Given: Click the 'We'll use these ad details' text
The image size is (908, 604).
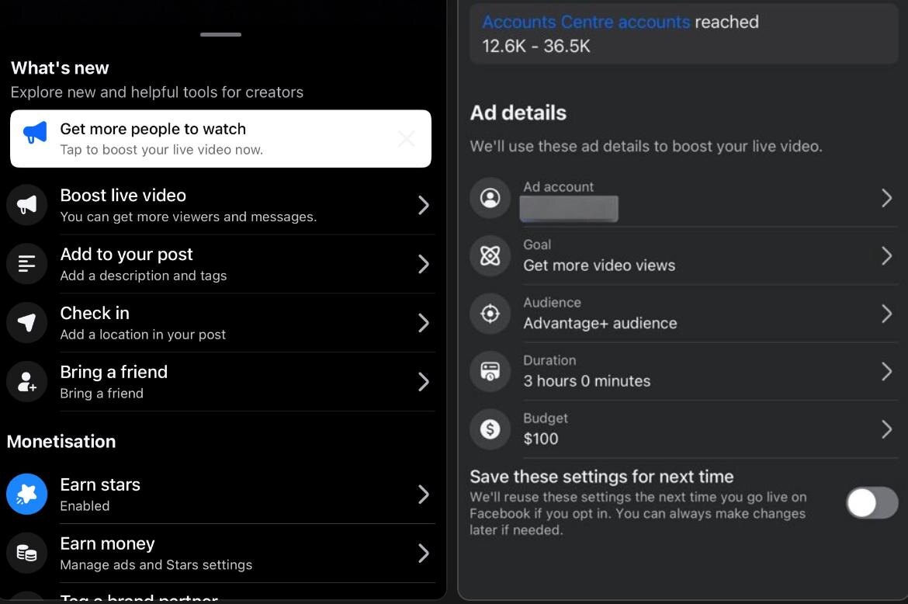Looking at the screenshot, I should point(646,146).
